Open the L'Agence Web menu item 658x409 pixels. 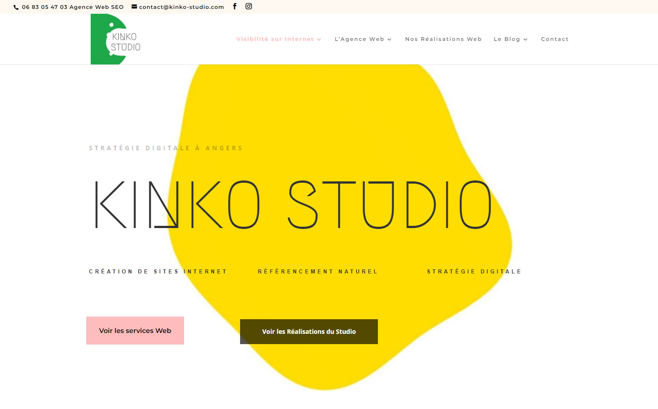(359, 39)
